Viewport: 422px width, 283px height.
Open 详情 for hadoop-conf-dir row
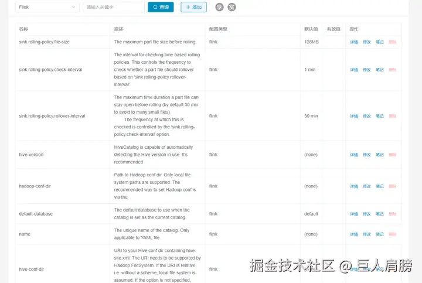pos(353,186)
